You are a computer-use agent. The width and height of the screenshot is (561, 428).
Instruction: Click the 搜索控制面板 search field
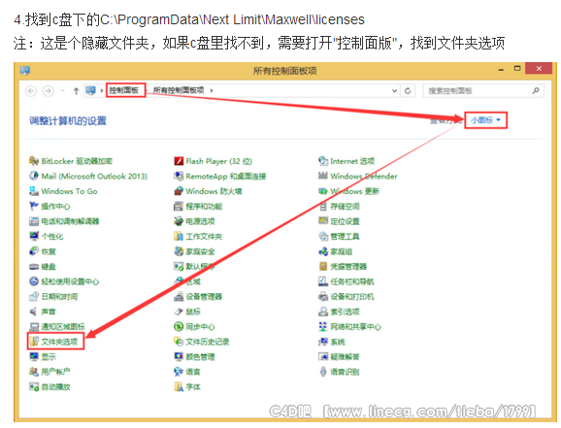(483, 91)
